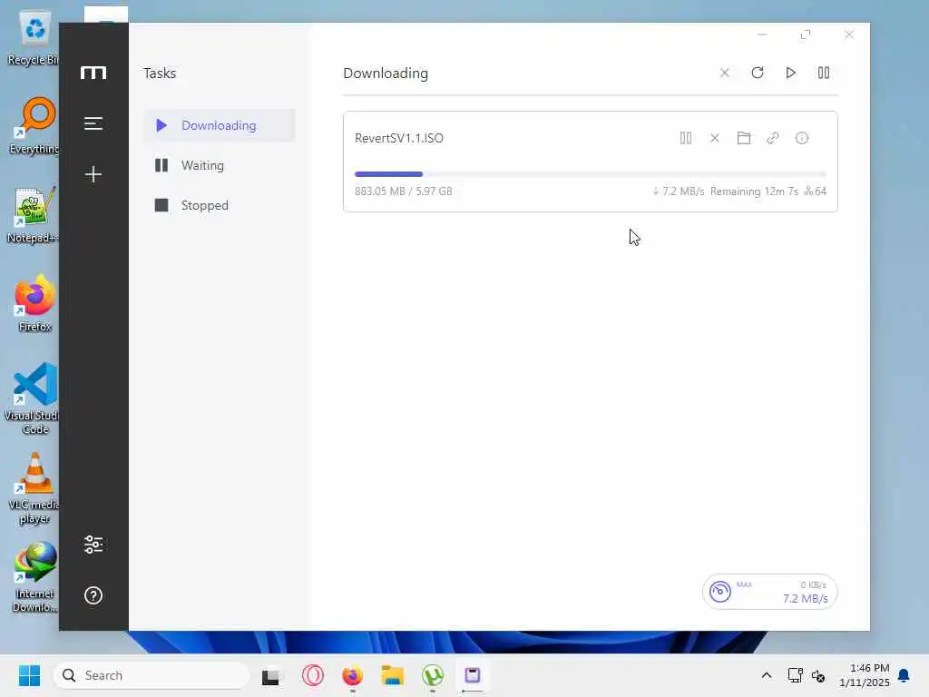Click the 7.2 MB/s speed on the task card
The width and height of the screenshot is (929, 697).
click(x=679, y=191)
